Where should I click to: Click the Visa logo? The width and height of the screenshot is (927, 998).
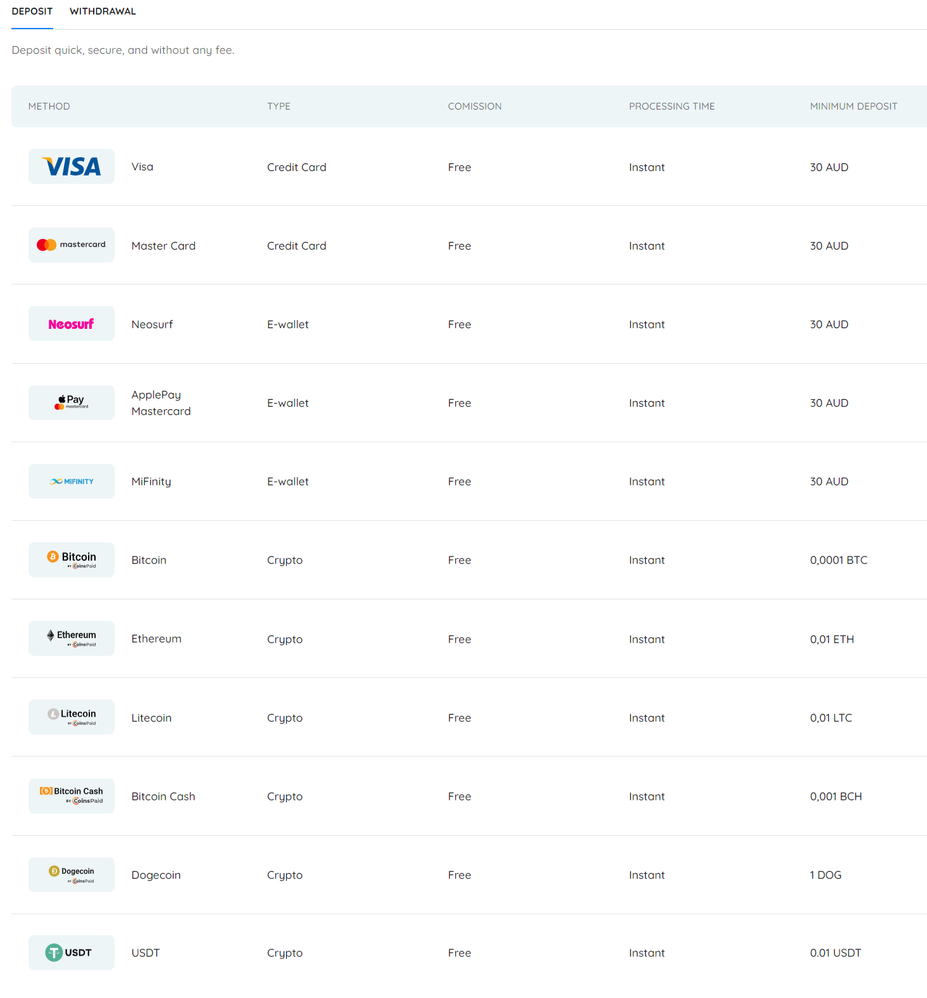(x=72, y=167)
